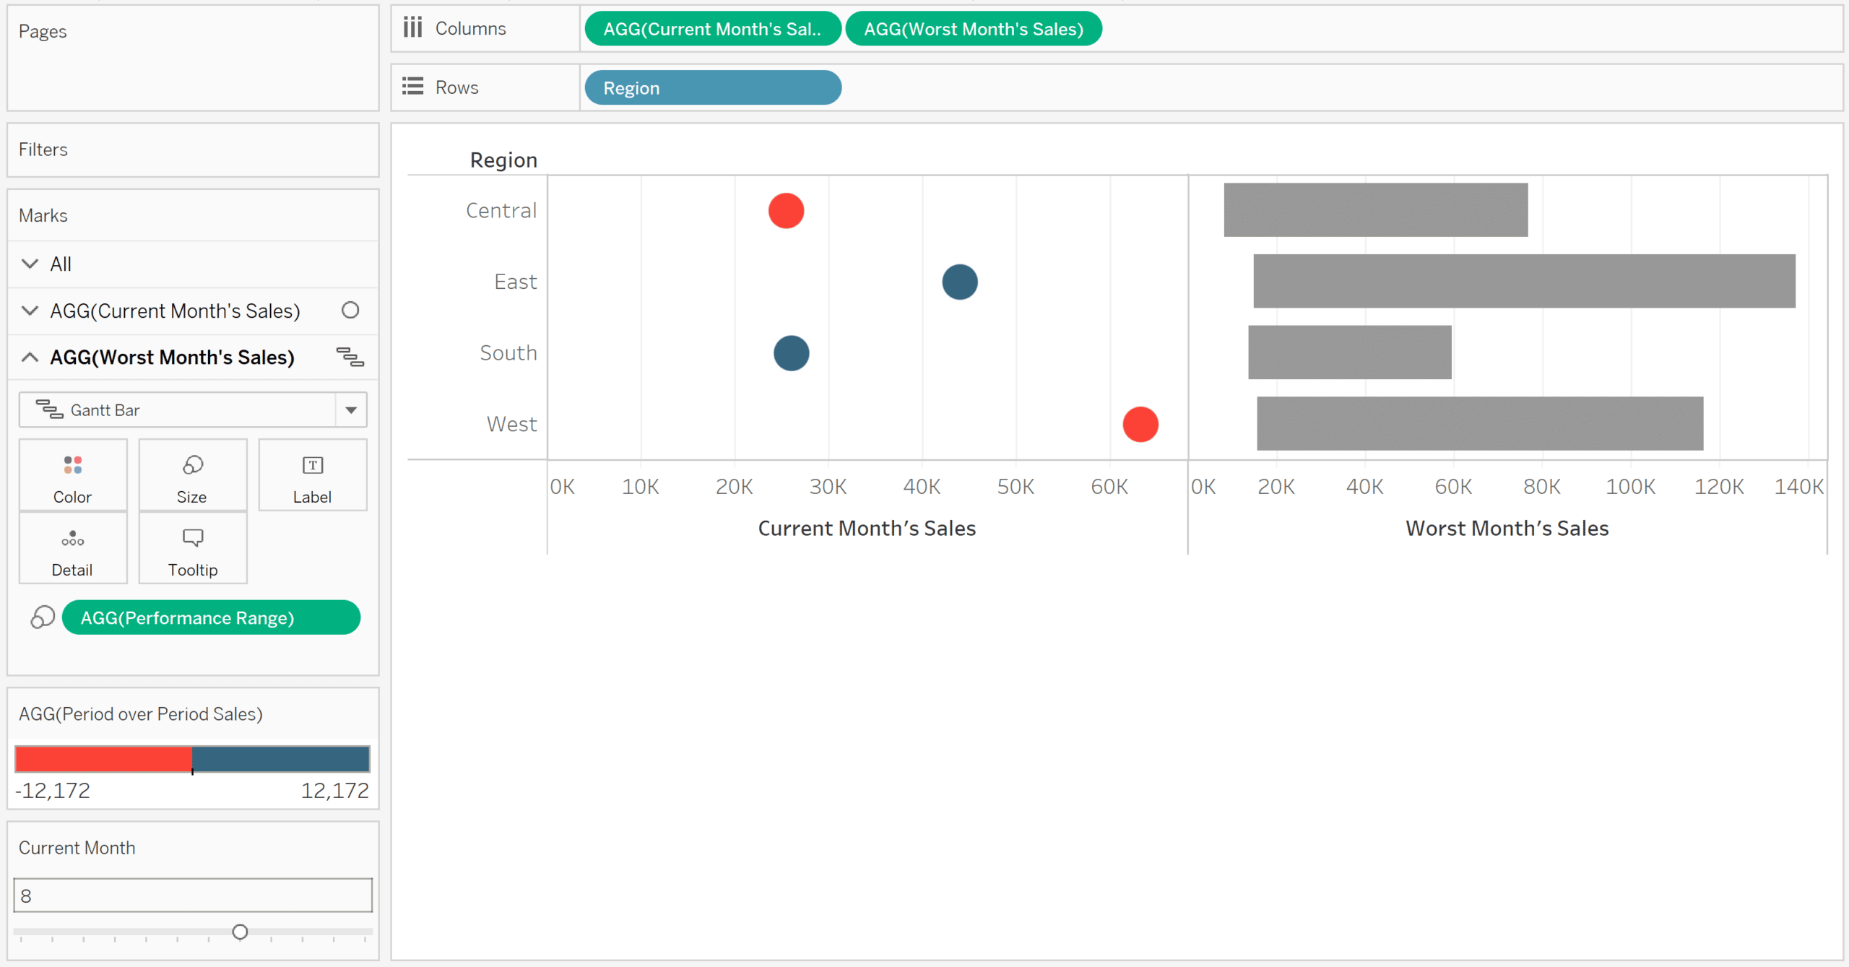Click the Columns shelf icon
This screenshot has height=967, width=1849.
pyautogui.click(x=412, y=27)
